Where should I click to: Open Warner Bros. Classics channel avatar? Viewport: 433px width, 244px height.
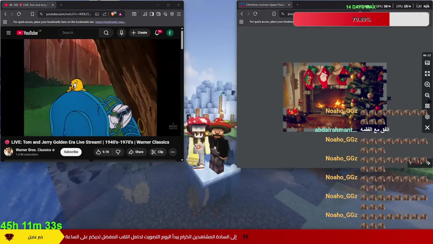8,151
